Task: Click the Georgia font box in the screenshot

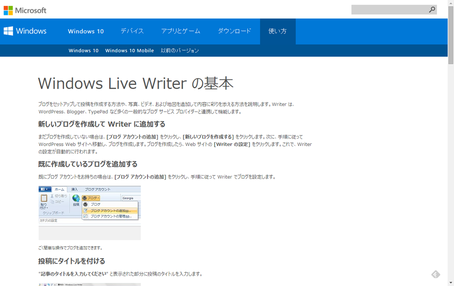Action: [130, 198]
